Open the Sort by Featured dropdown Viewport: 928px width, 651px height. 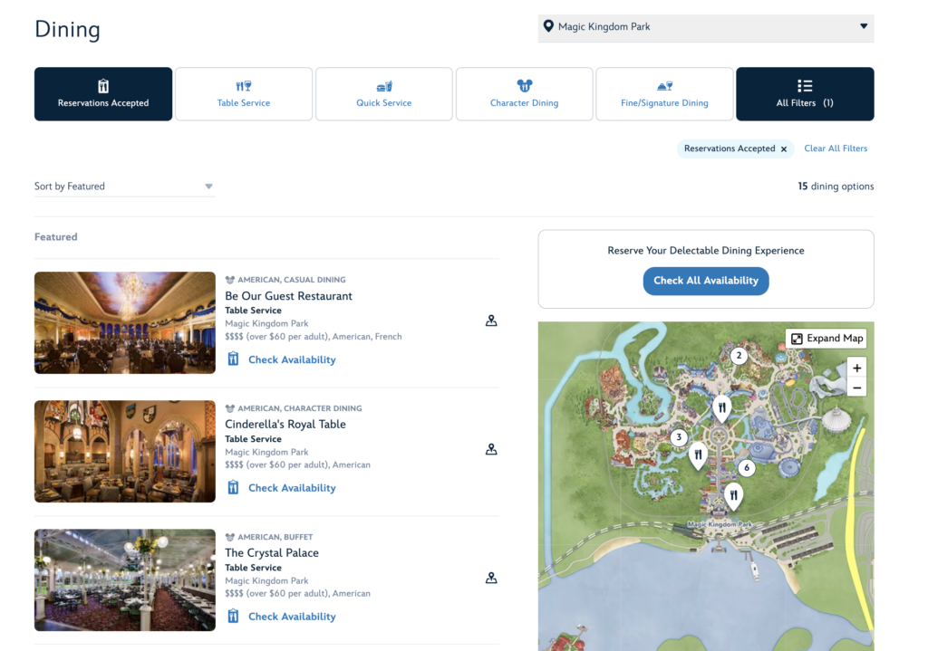123,187
